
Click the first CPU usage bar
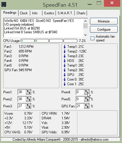pos(28,41)
